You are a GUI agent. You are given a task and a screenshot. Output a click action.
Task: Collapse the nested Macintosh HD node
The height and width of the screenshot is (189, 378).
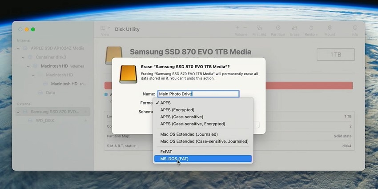(33, 75)
